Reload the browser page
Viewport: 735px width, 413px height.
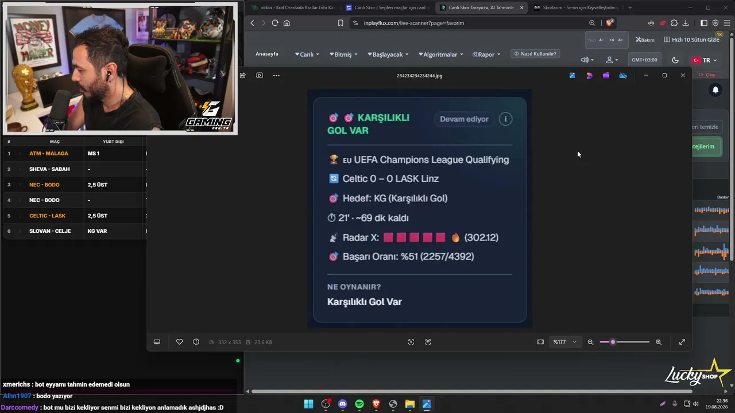275,23
